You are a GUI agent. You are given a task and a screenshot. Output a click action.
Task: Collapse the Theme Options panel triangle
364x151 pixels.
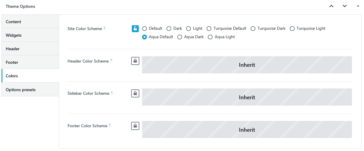(358, 6)
